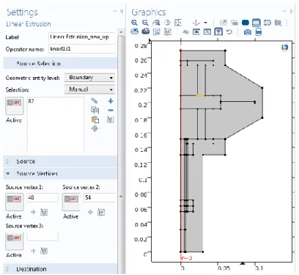Click the empty Source vertex 3 field

click(x=43, y=236)
